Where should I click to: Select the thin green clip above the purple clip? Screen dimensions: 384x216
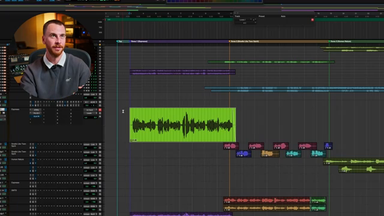pos(271,62)
